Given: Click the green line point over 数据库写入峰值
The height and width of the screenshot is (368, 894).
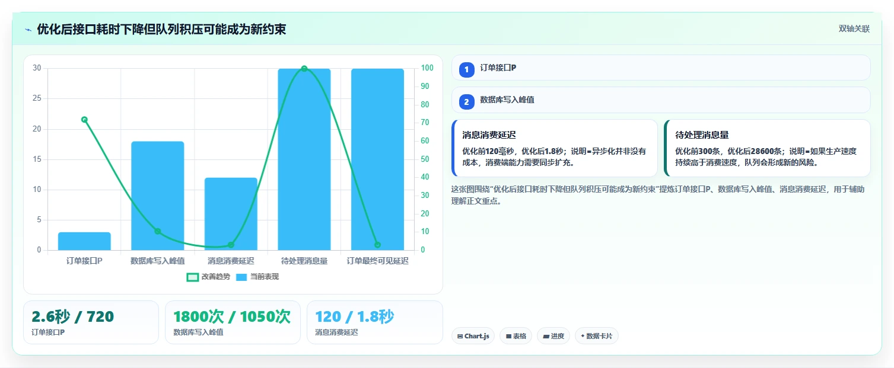Looking at the screenshot, I should [x=157, y=231].
